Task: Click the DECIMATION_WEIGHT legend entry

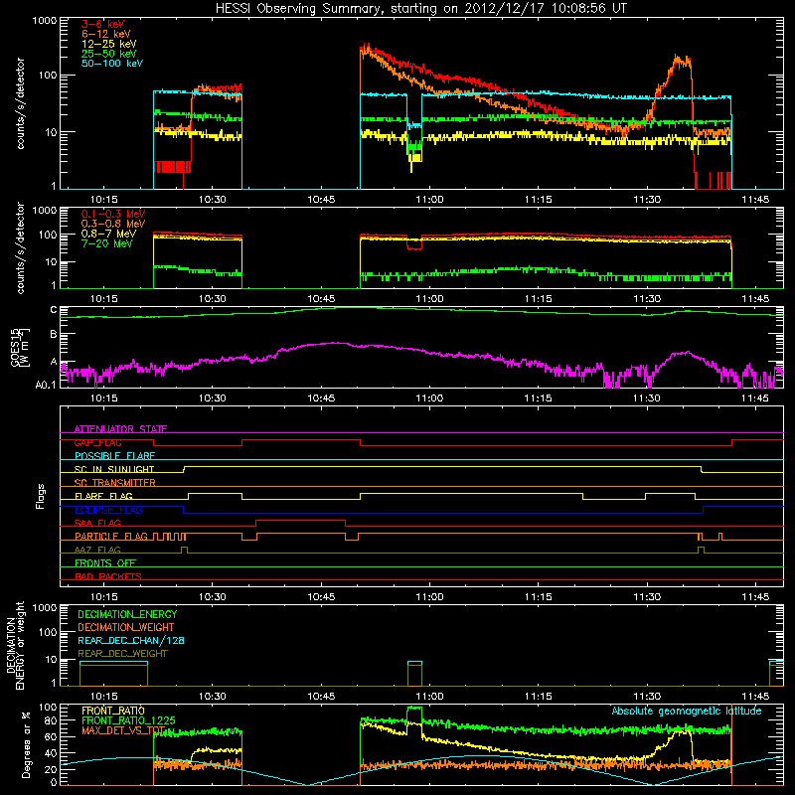Action: pyautogui.click(x=126, y=627)
